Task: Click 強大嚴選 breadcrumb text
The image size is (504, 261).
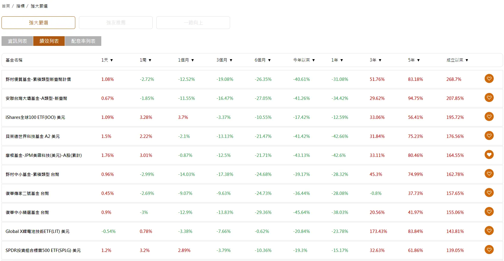Action: 39,6
